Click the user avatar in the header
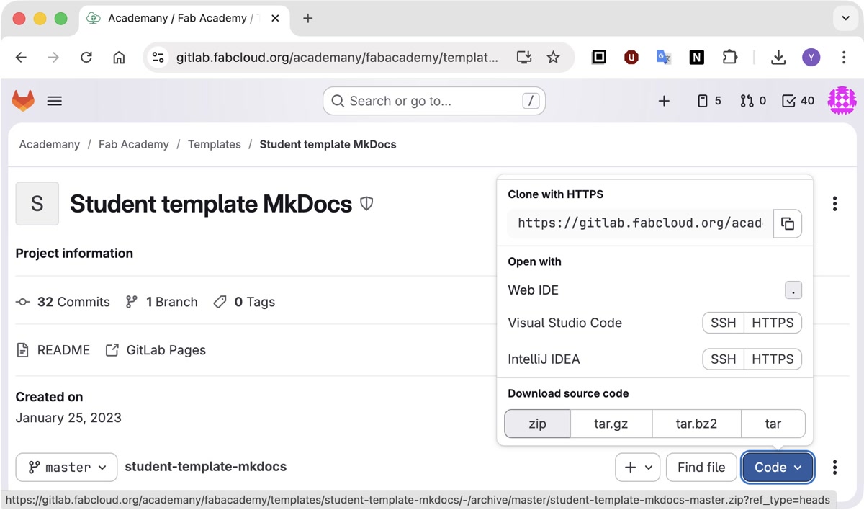 (x=842, y=101)
